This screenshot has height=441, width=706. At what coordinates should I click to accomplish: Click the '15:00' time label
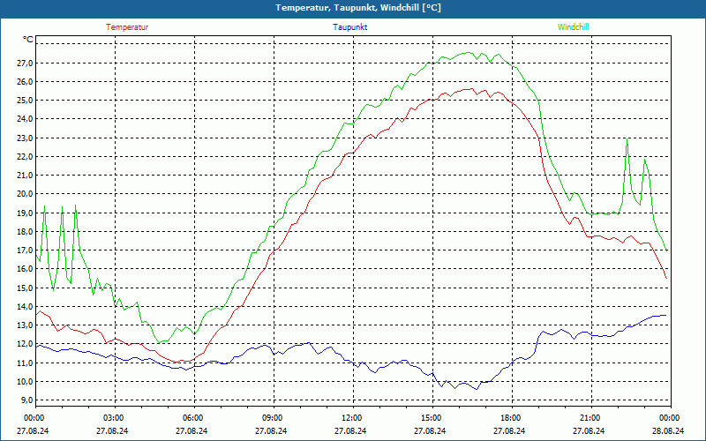pos(430,418)
